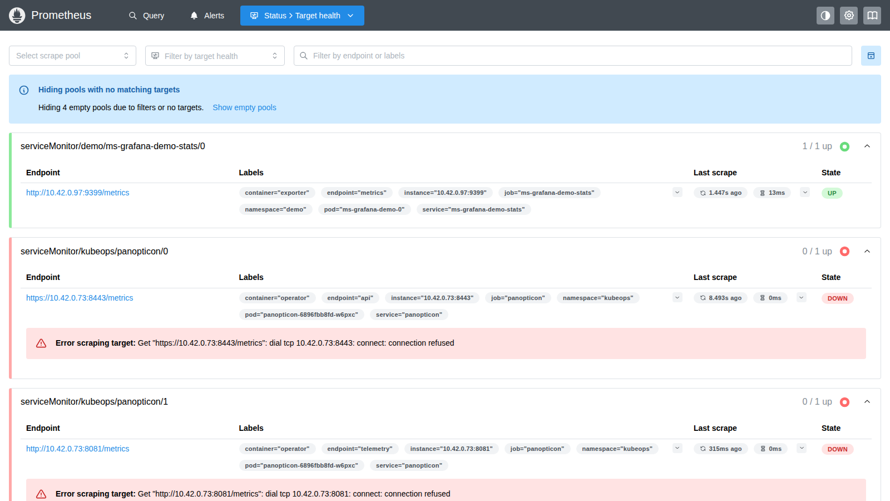890x501 pixels.
Task: Click the endpoint="metrics" label
Action: click(357, 193)
